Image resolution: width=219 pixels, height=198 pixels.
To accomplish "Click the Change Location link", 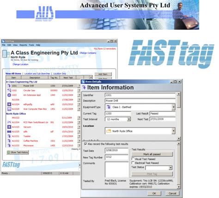I will click(x=20, y=64).
